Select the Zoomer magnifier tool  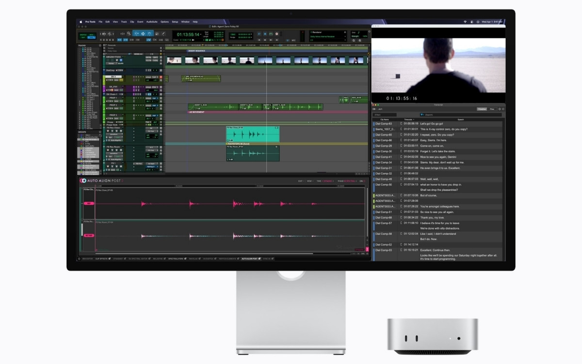(x=129, y=33)
